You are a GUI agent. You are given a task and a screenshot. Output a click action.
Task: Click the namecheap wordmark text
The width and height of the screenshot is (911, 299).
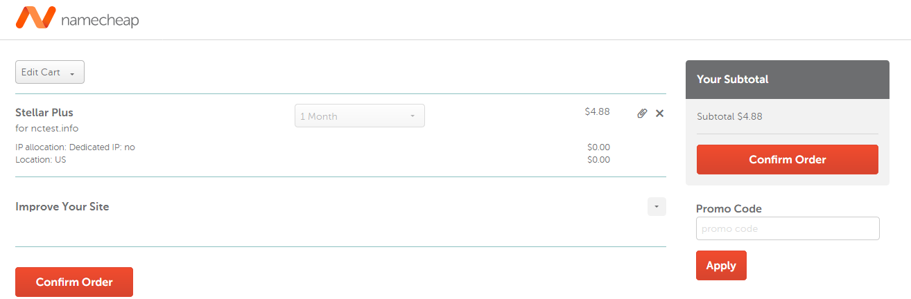(x=100, y=21)
